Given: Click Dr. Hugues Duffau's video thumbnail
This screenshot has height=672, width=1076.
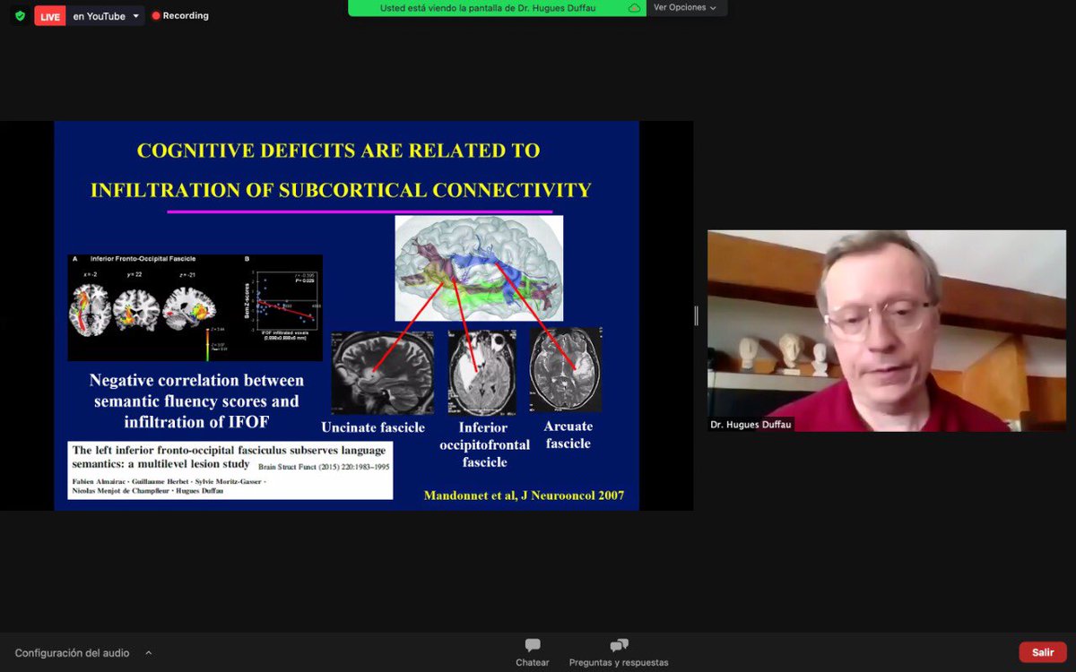Looking at the screenshot, I should coord(886,331).
